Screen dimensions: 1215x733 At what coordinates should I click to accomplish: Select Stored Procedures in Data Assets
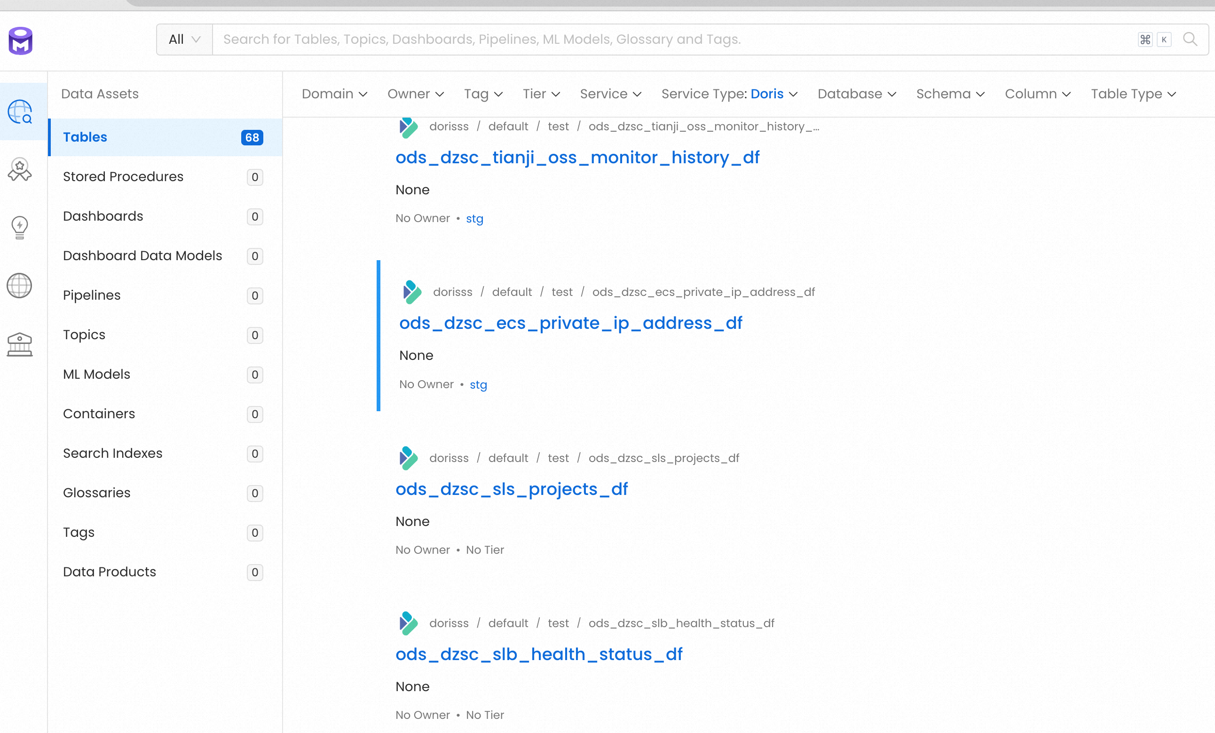pos(123,176)
